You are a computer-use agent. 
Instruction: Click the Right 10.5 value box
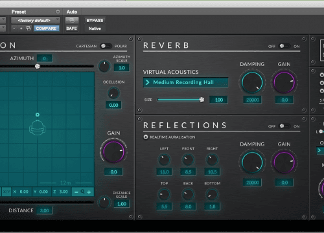pos(212,172)
